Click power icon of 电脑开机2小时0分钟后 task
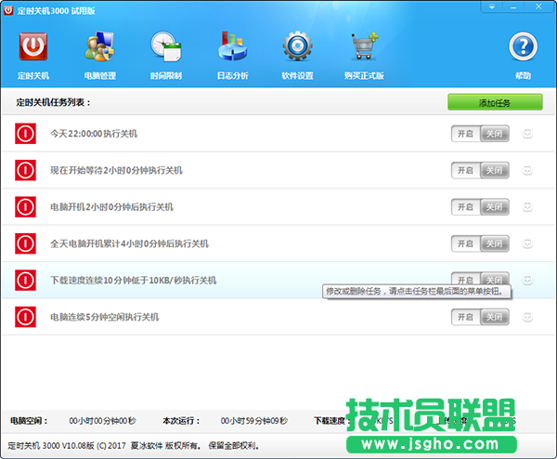The image size is (557, 459). click(25, 207)
